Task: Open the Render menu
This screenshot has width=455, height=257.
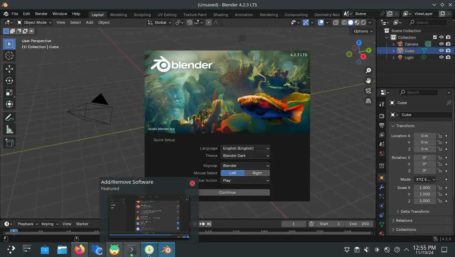Action: [x=41, y=14]
